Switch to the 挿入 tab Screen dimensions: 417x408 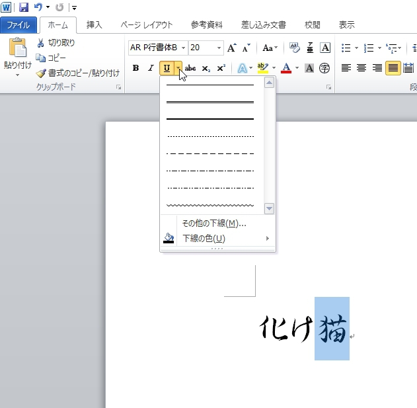pyautogui.click(x=94, y=25)
